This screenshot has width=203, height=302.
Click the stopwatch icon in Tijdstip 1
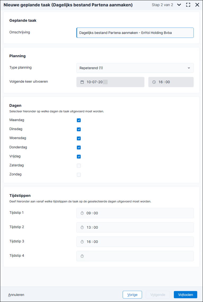tap(82, 213)
